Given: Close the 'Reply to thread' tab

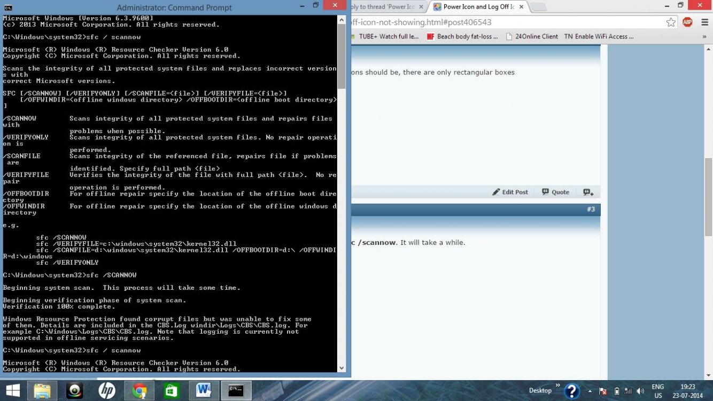Looking at the screenshot, I should pos(420,7).
